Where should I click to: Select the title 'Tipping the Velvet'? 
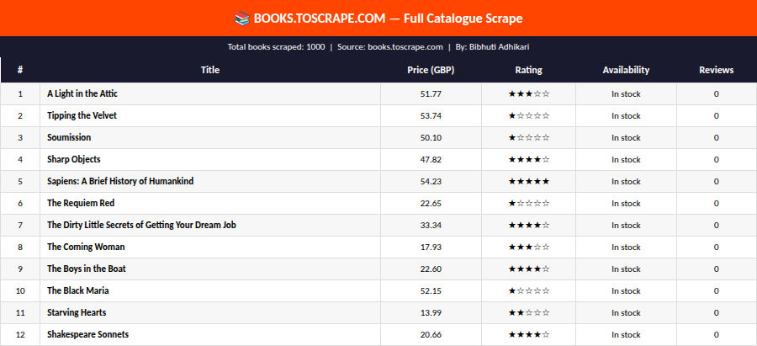[82, 115]
